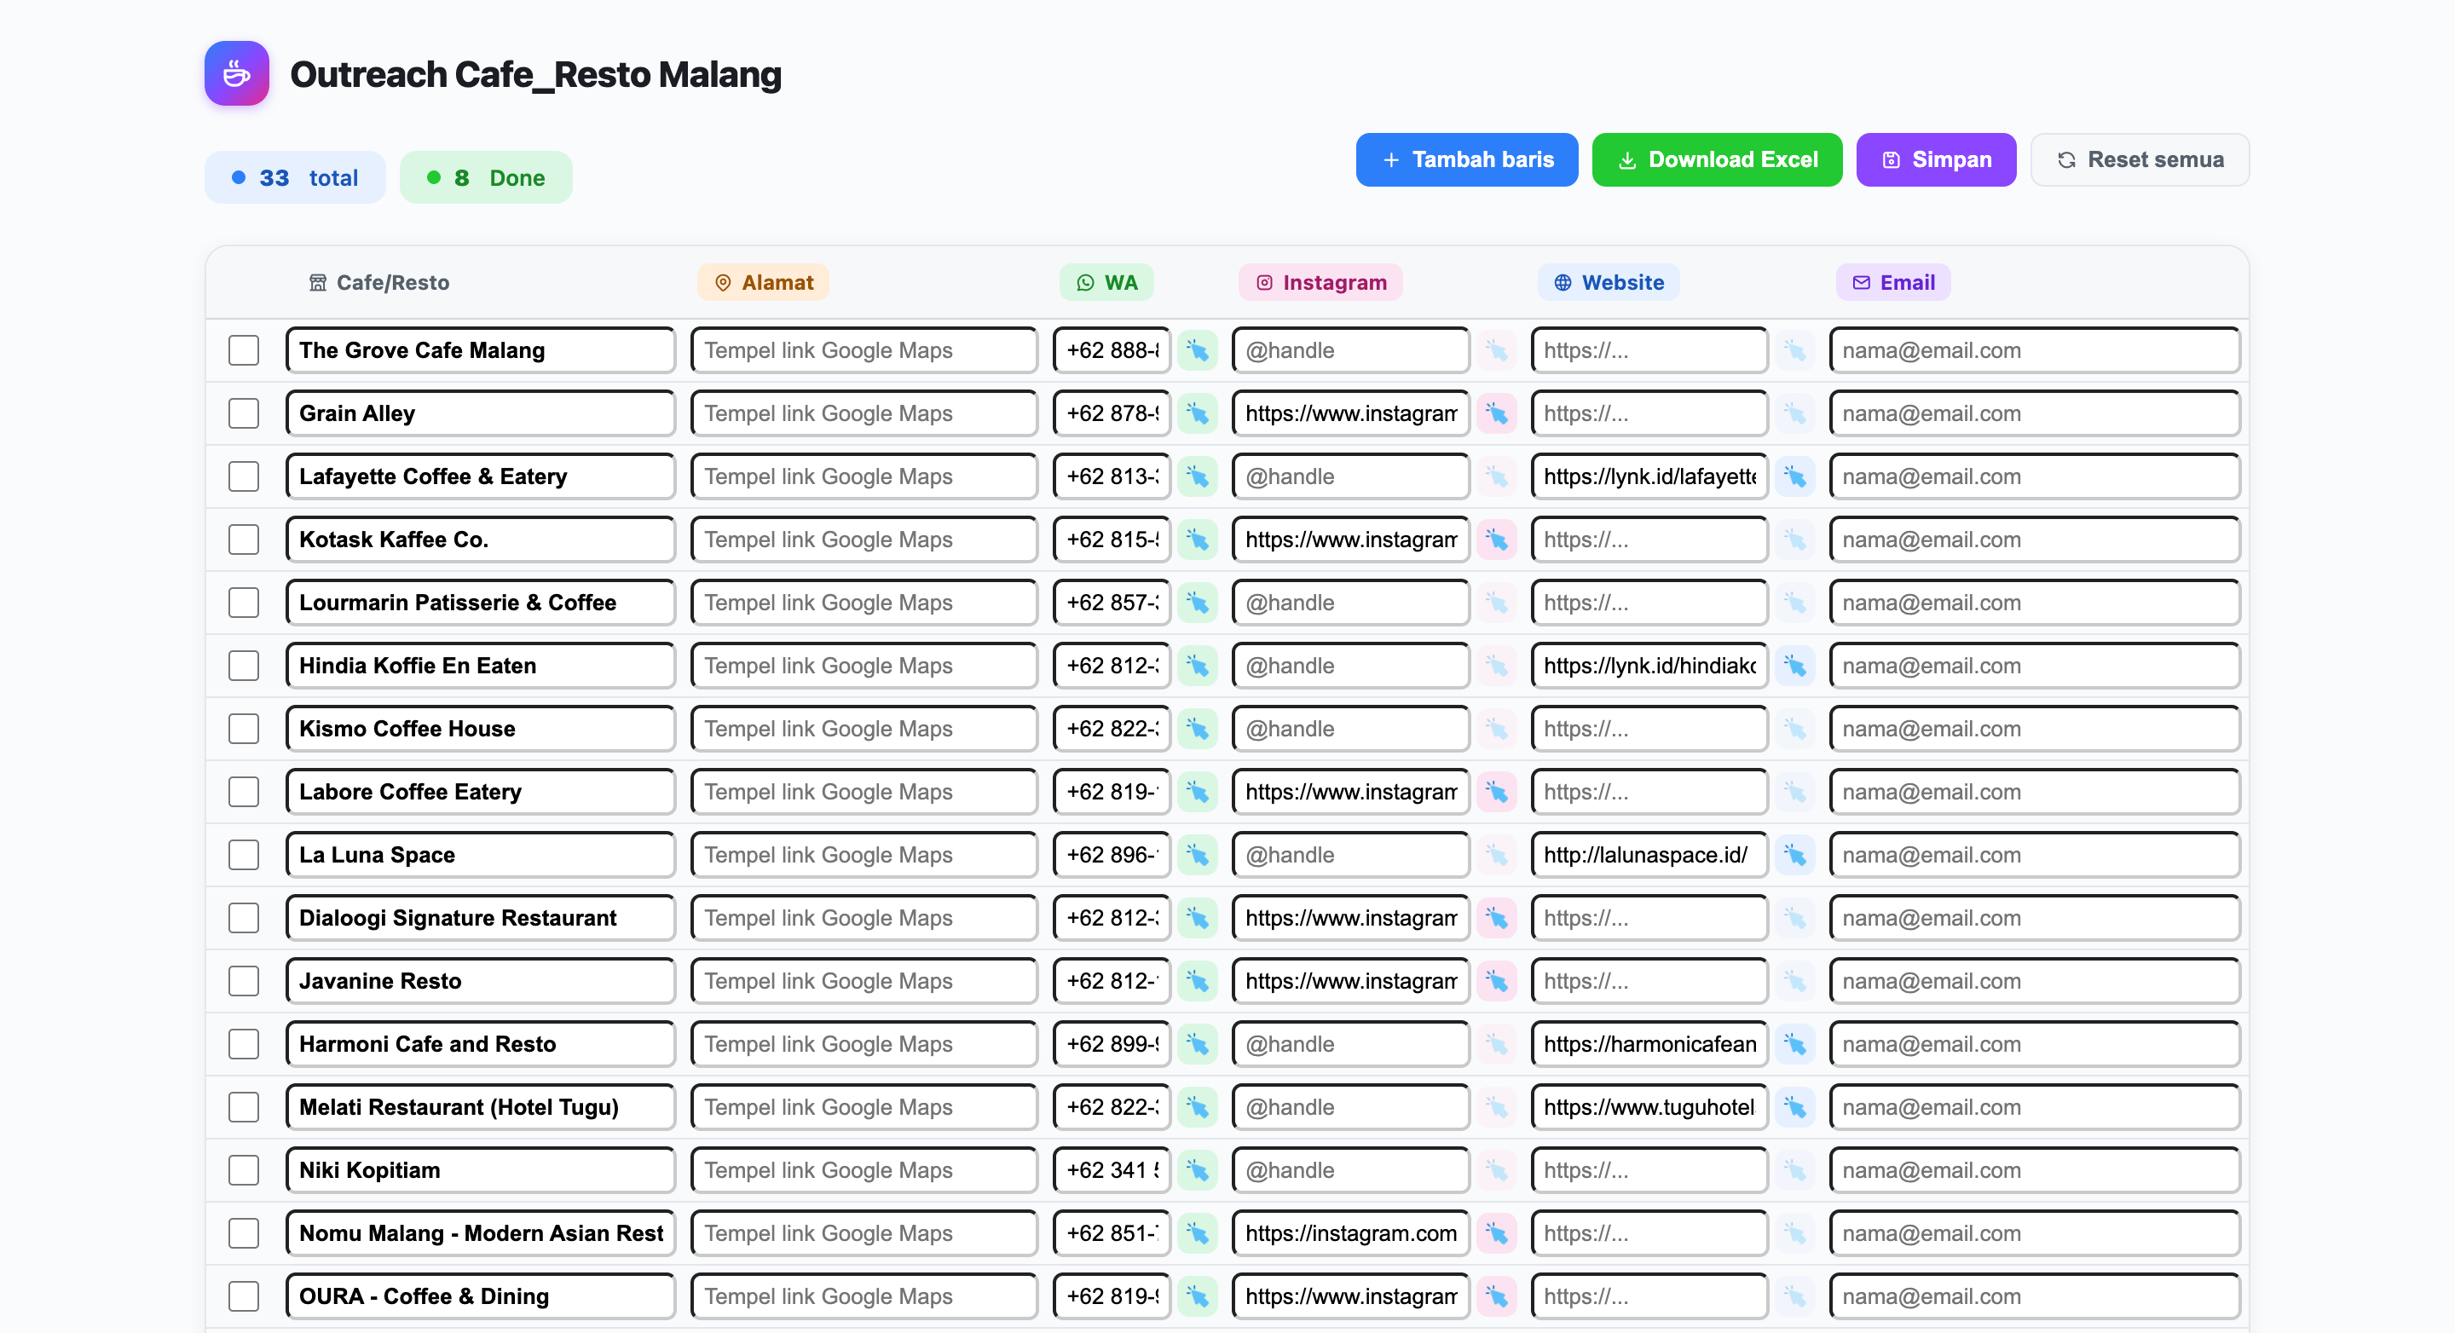
Task: Check the box for Grain Alley
Action: (x=244, y=413)
